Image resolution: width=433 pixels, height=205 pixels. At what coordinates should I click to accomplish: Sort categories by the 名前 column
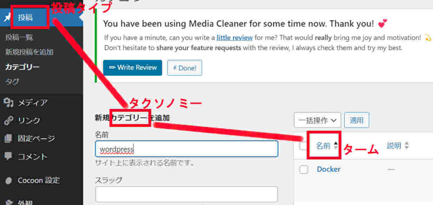click(323, 146)
